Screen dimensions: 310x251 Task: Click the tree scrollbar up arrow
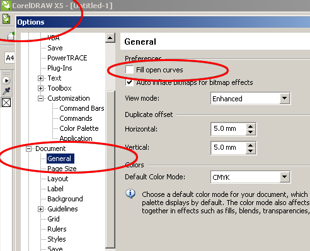[110, 38]
